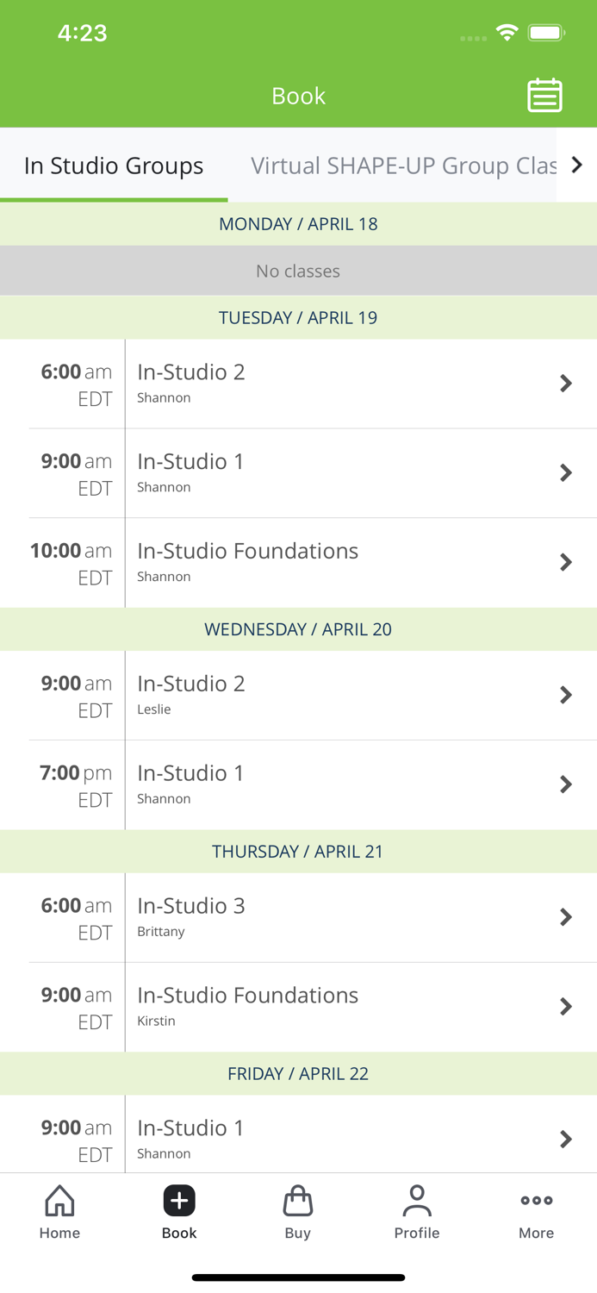Open the Profile person icon
Image resolution: width=597 pixels, height=1293 pixels.
point(417,1200)
